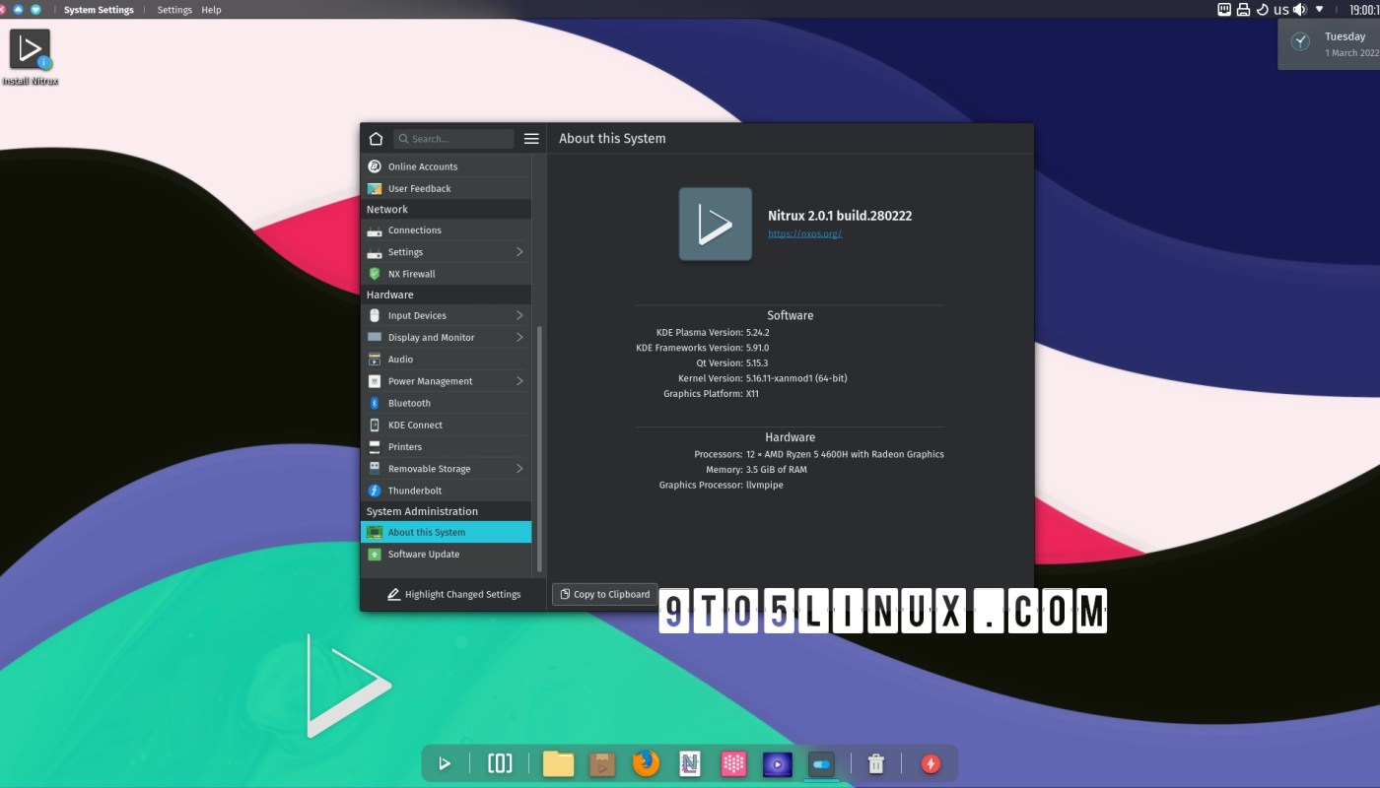
Task: Click Copy to Clipboard button
Action: pyautogui.click(x=604, y=594)
